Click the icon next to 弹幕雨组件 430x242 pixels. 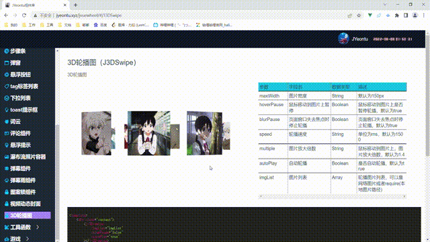(7, 180)
